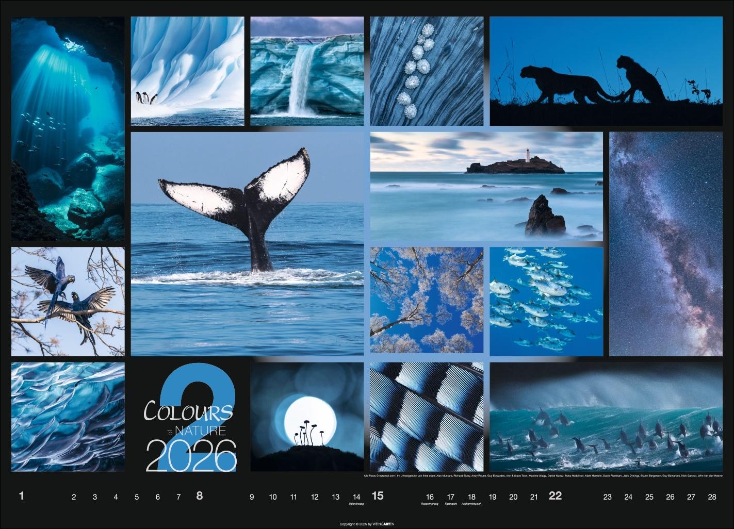Select the bold date 22
This screenshot has height=529, width=734.
(x=554, y=497)
